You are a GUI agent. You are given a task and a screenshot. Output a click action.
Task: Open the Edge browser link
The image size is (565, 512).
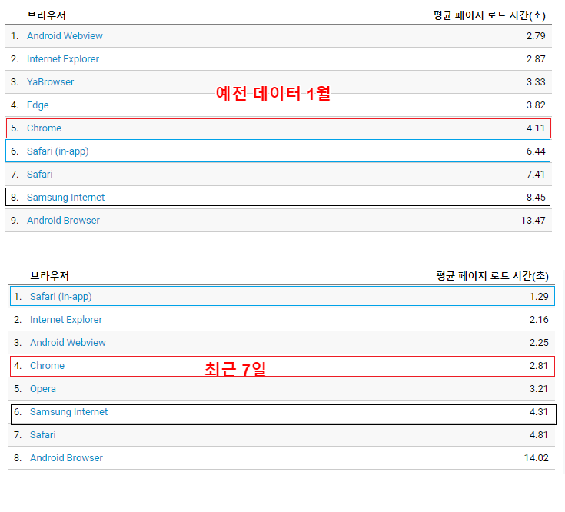coord(38,105)
